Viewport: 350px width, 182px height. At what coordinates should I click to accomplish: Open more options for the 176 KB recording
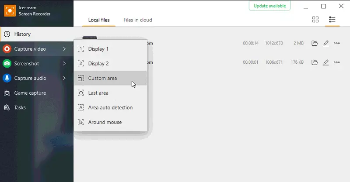[x=336, y=62]
